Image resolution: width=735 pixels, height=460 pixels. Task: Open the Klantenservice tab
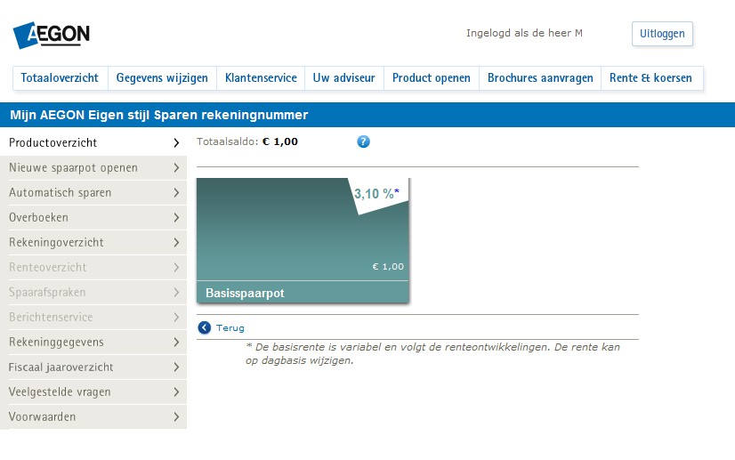pos(261,77)
